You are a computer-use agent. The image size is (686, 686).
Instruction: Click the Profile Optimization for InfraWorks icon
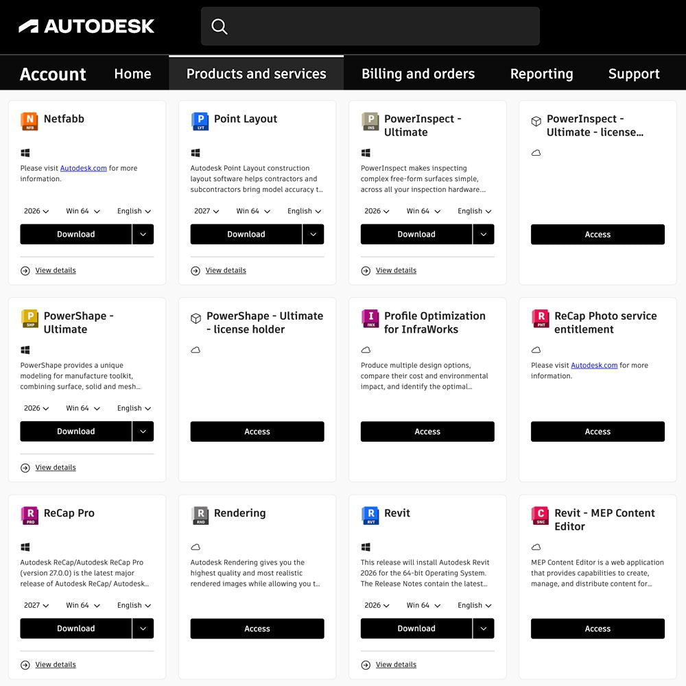(x=370, y=318)
